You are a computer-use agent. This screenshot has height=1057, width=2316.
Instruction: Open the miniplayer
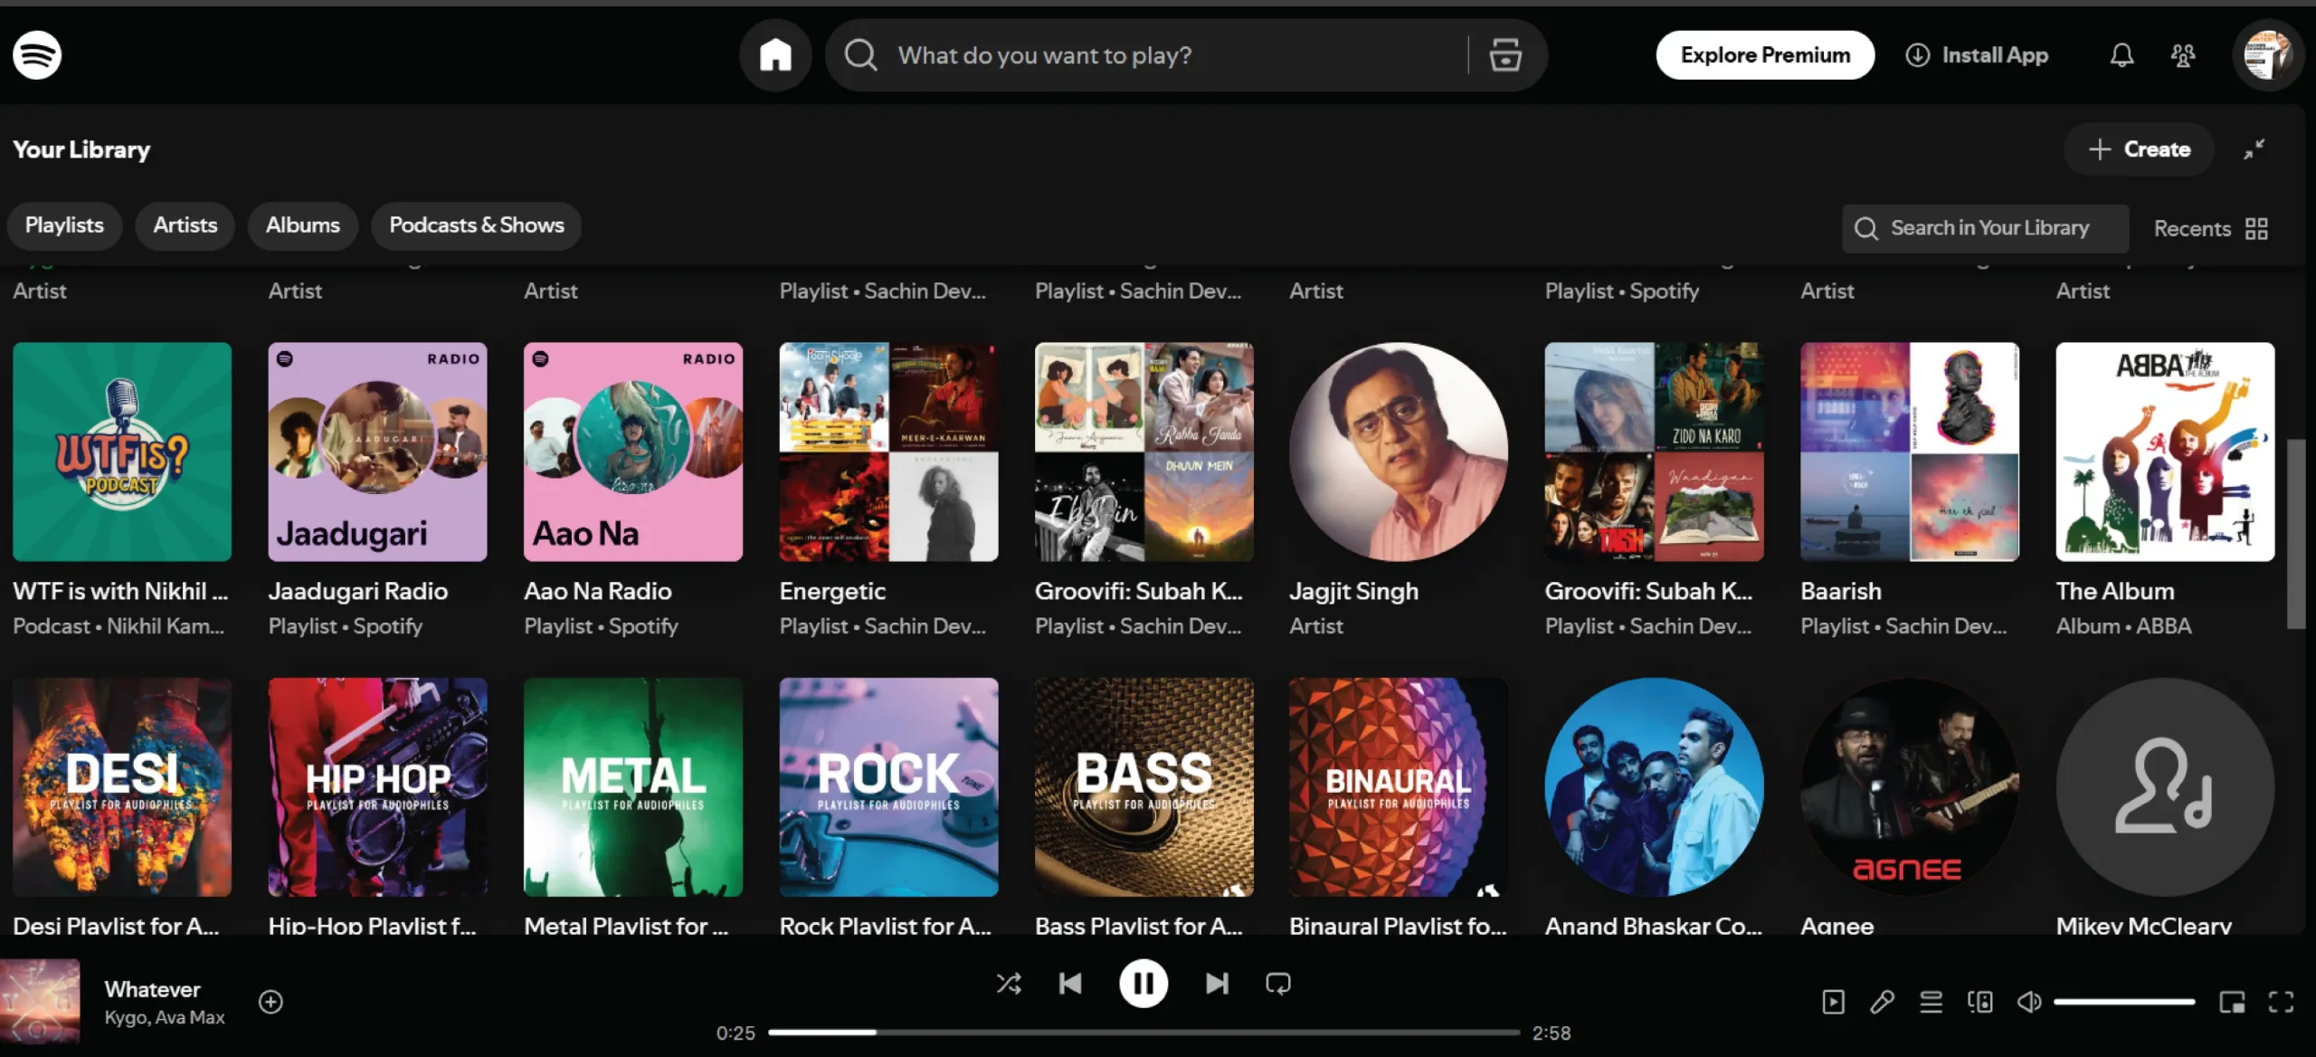[x=2232, y=1002]
